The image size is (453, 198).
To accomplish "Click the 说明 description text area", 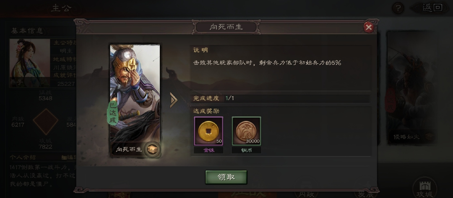I will [280, 68].
